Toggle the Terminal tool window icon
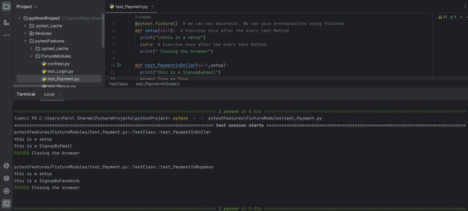This screenshot has width=468, height=211. [x=6, y=204]
